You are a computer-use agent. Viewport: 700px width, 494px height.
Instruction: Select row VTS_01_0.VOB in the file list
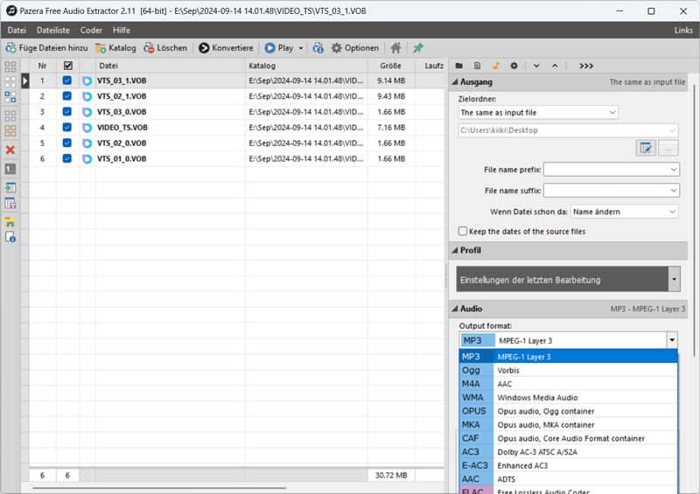236,158
